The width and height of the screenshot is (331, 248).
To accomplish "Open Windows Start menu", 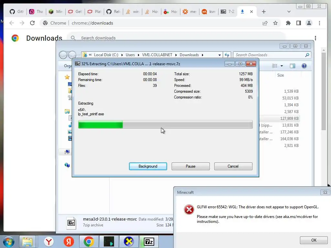I will pyautogui.click(x=8, y=242).
